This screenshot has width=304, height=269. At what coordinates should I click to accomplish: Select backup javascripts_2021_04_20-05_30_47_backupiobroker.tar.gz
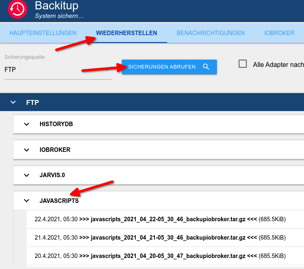coord(165,256)
